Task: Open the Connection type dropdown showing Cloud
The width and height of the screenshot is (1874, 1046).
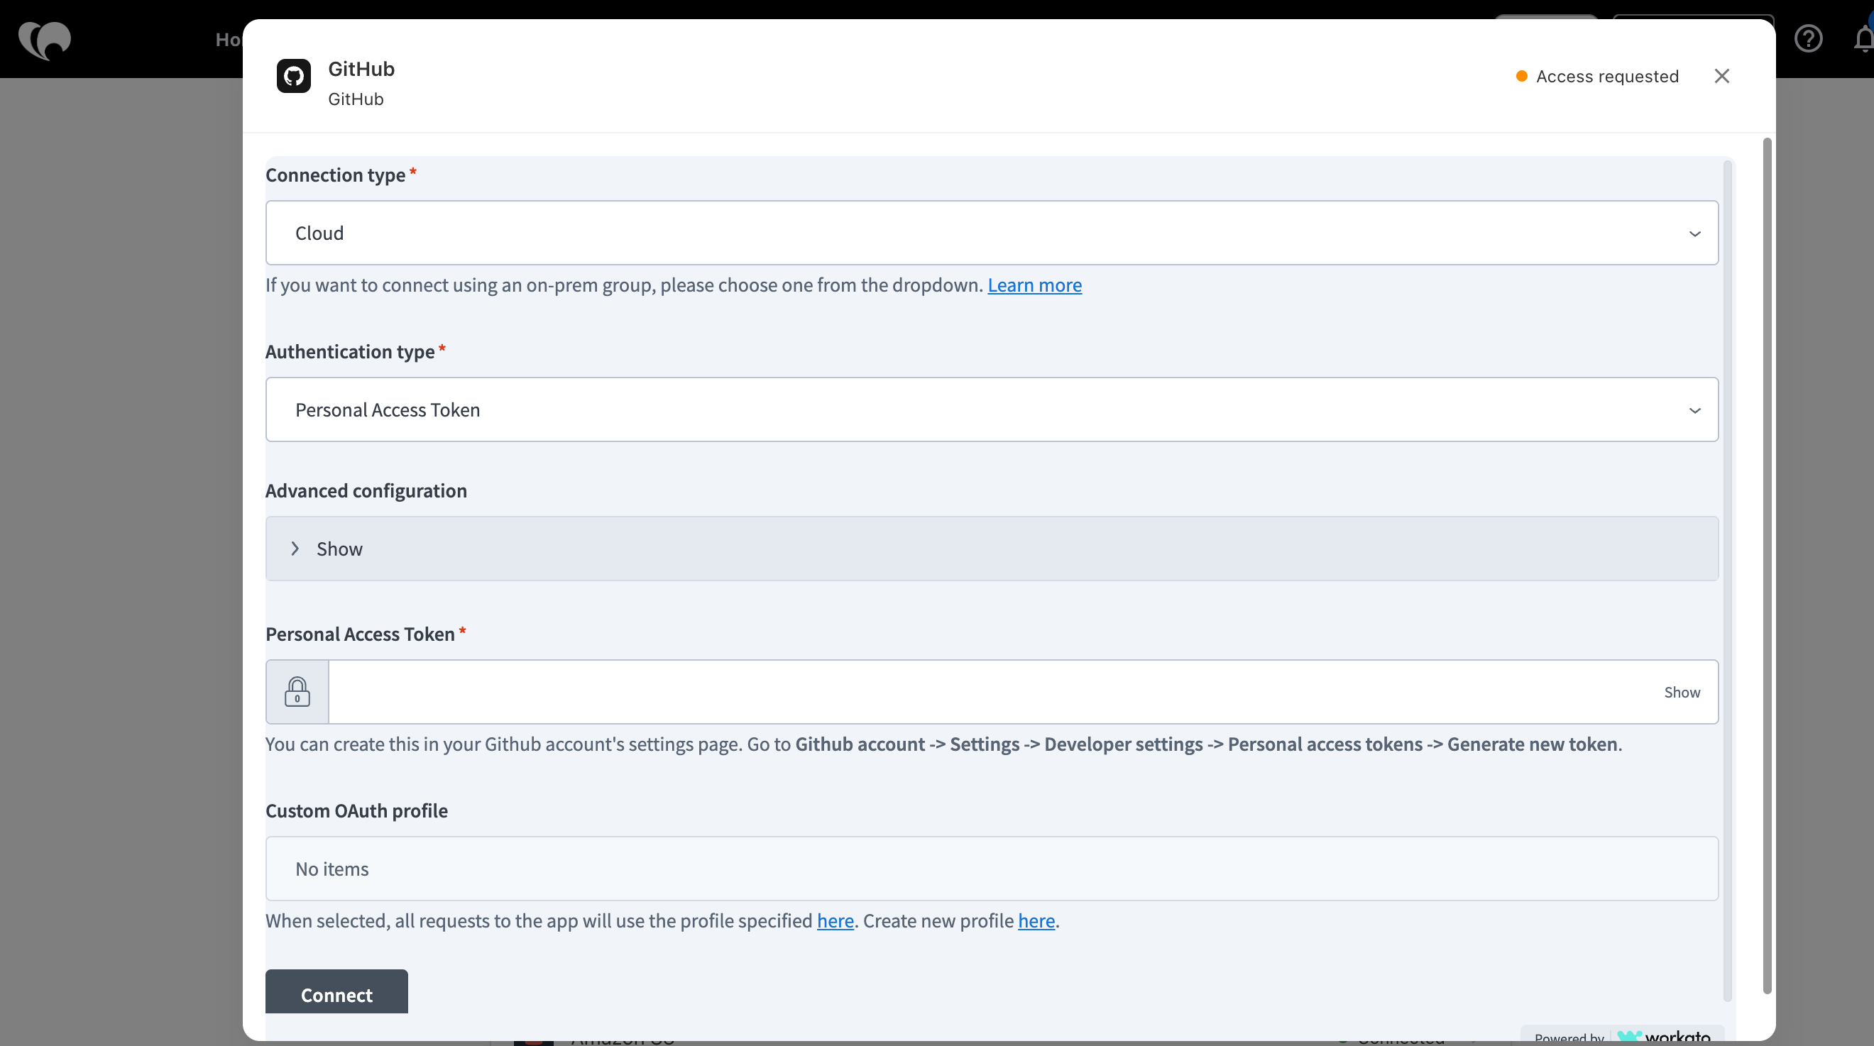Action: point(992,233)
